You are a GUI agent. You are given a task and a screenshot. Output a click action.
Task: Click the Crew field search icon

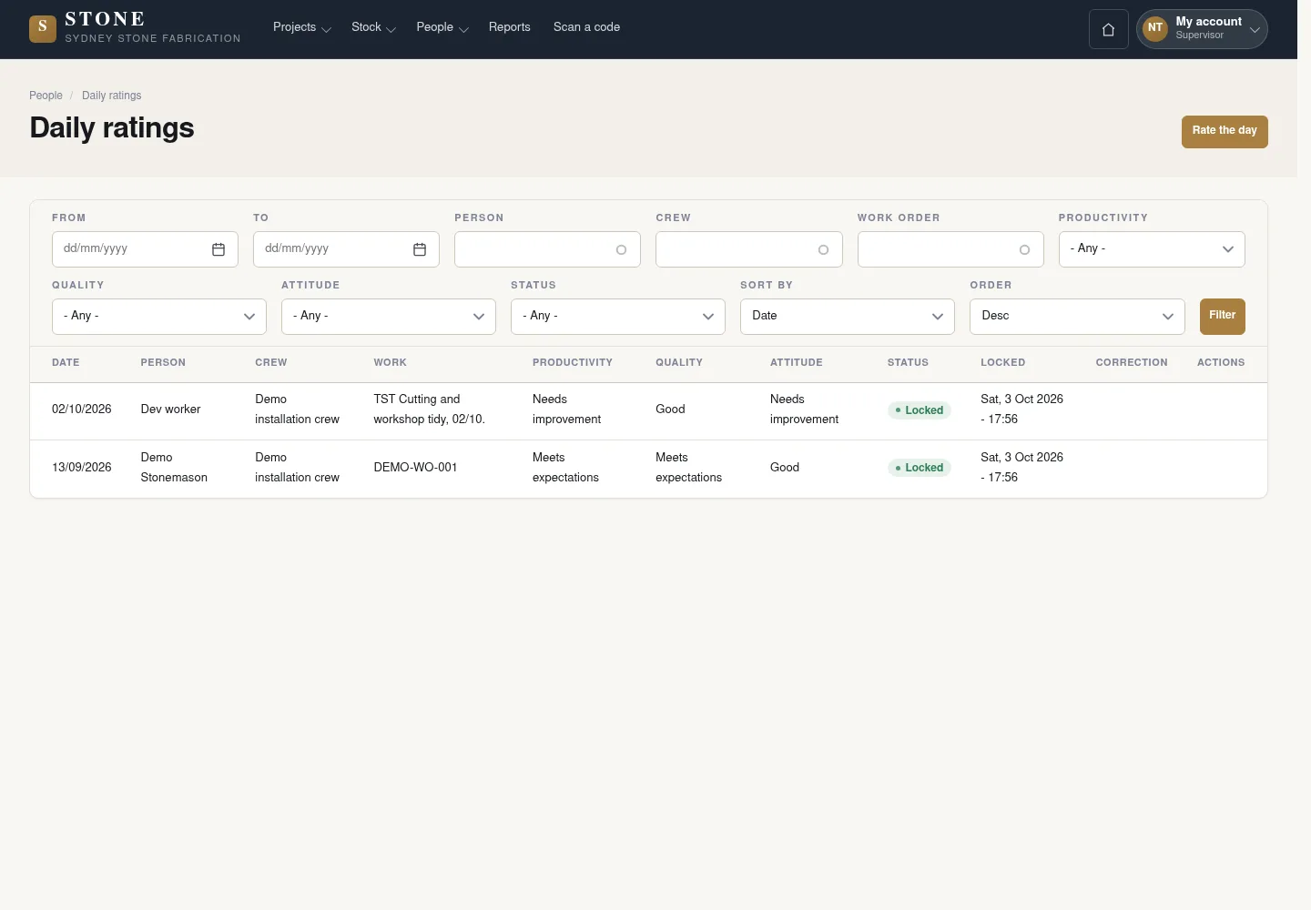point(824,250)
